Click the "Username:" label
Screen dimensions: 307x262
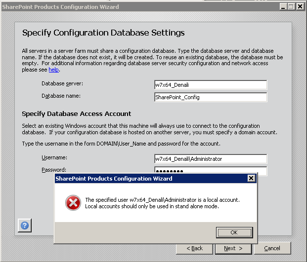coord(54,157)
